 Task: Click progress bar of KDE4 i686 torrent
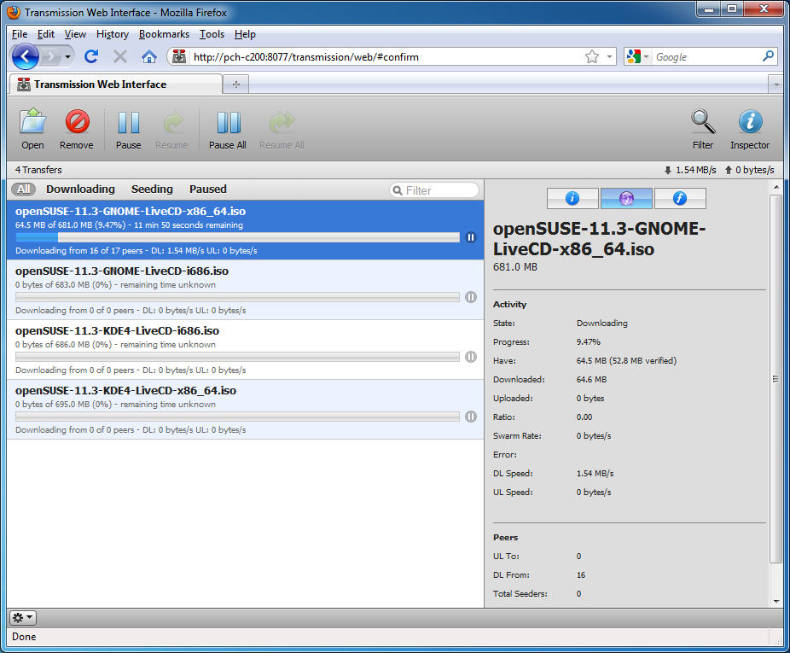(237, 357)
